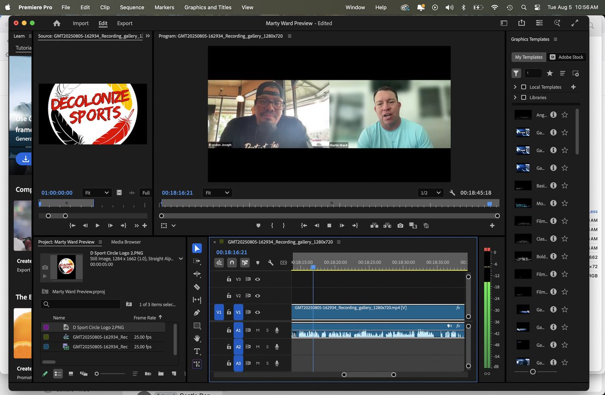Screen dimensions: 605x395
Task: Toggle lock on track V3
Action: [x=229, y=279]
